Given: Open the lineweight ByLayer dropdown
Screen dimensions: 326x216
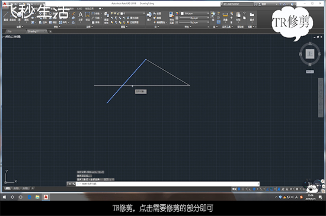Looking at the screenshot, I should pos(194,18).
